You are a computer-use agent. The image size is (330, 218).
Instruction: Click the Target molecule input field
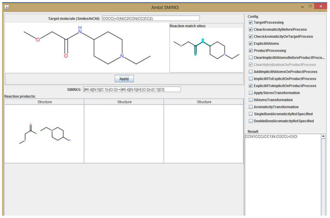click(x=151, y=19)
